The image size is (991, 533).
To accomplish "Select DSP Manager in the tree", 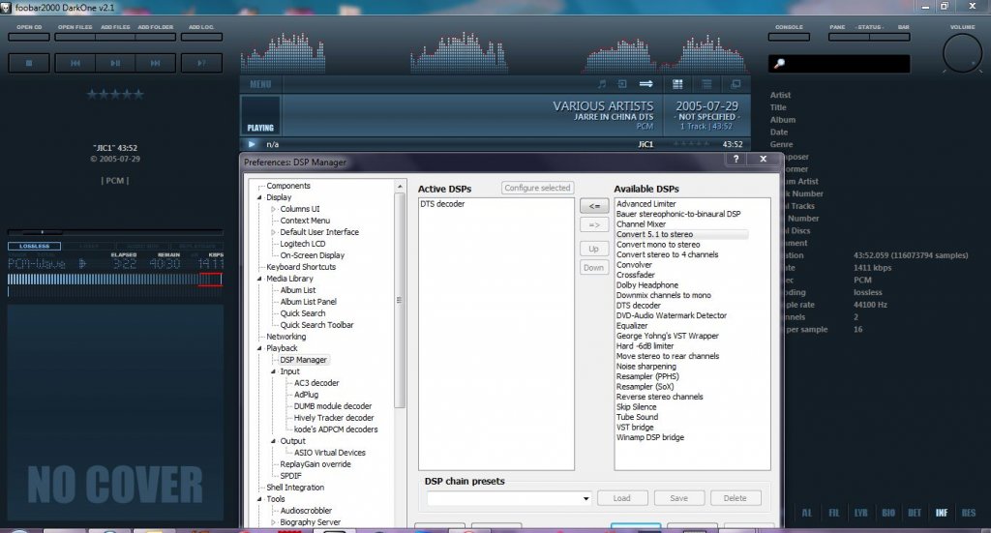I will tap(303, 360).
